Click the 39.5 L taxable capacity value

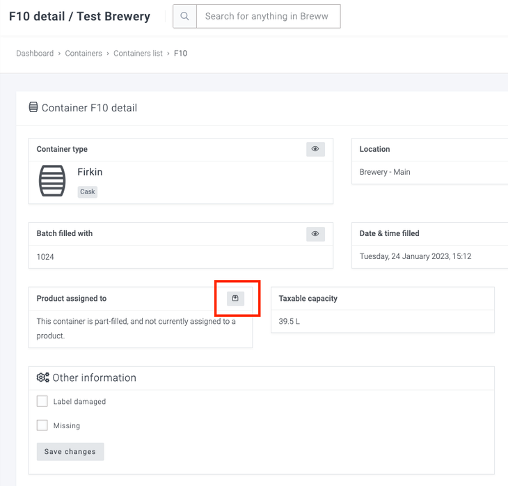pyautogui.click(x=289, y=322)
